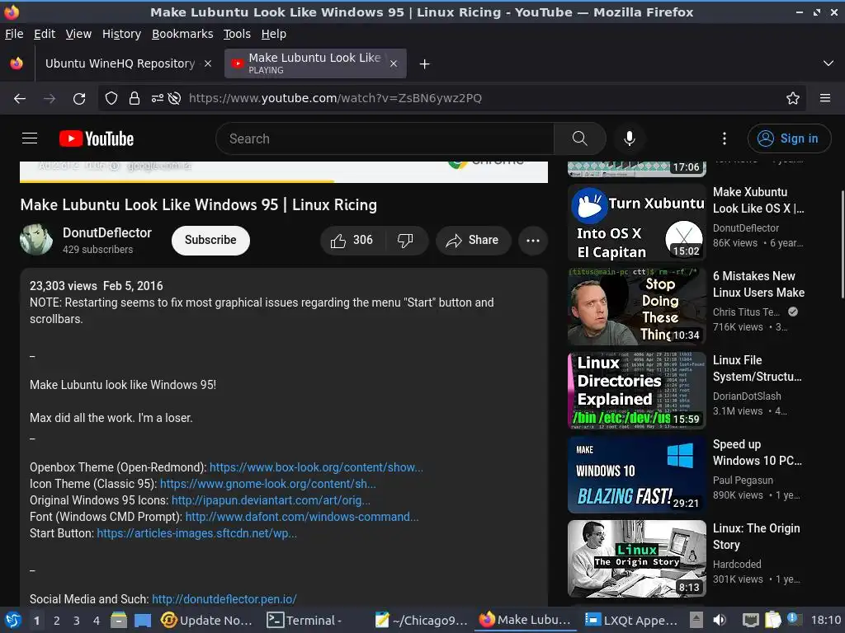Screen dimensions: 845x633
Task: Open the dafont.com Windows command font link
Action: (x=302, y=517)
